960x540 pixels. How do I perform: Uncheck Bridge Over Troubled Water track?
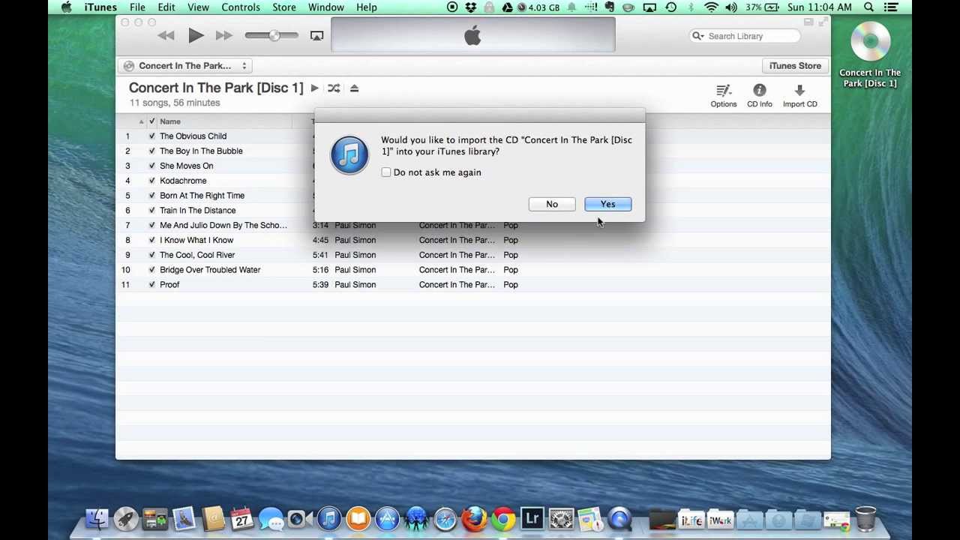click(x=152, y=270)
